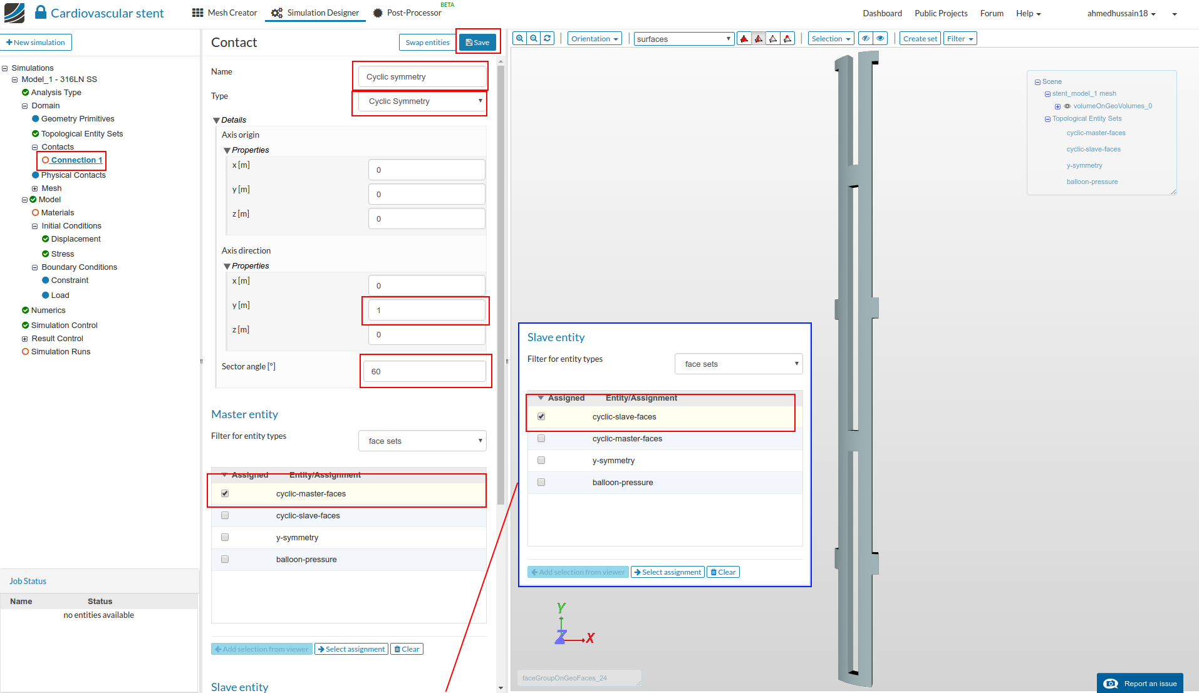1199x693 pixels.
Task: Open Slave entity filter type dropdown
Action: [739, 364]
